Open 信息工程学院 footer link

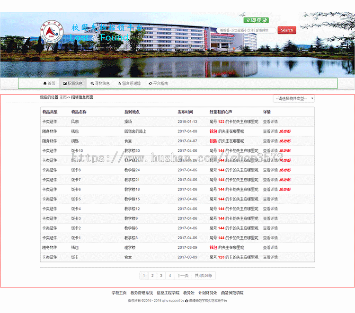(x=168, y=293)
